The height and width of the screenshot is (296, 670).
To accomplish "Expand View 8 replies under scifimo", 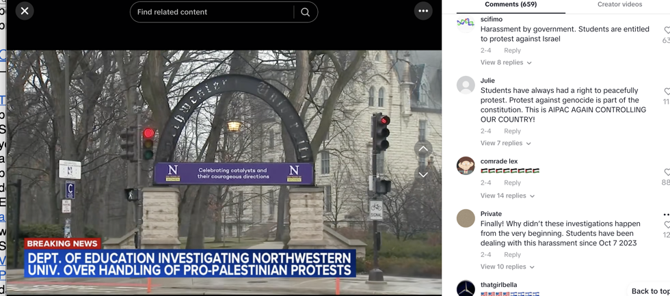I will pyautogui.click(x=506, y=63).
